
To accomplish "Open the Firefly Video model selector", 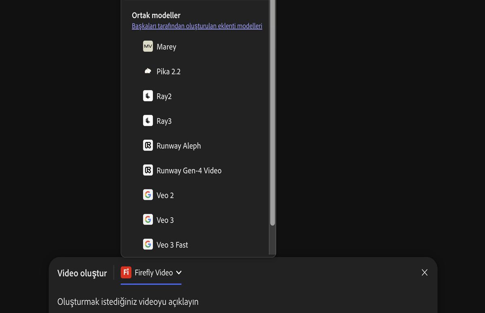I will click(x=154, y=273).
